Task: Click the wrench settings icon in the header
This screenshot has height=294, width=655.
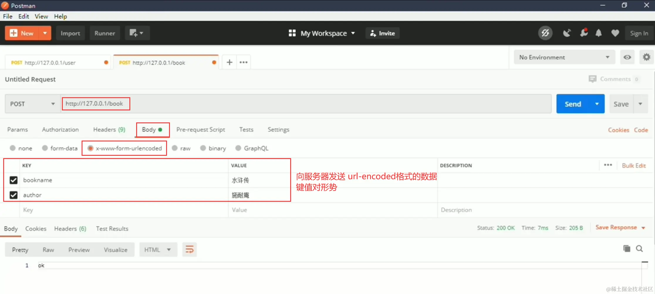Action: [584, 33]
